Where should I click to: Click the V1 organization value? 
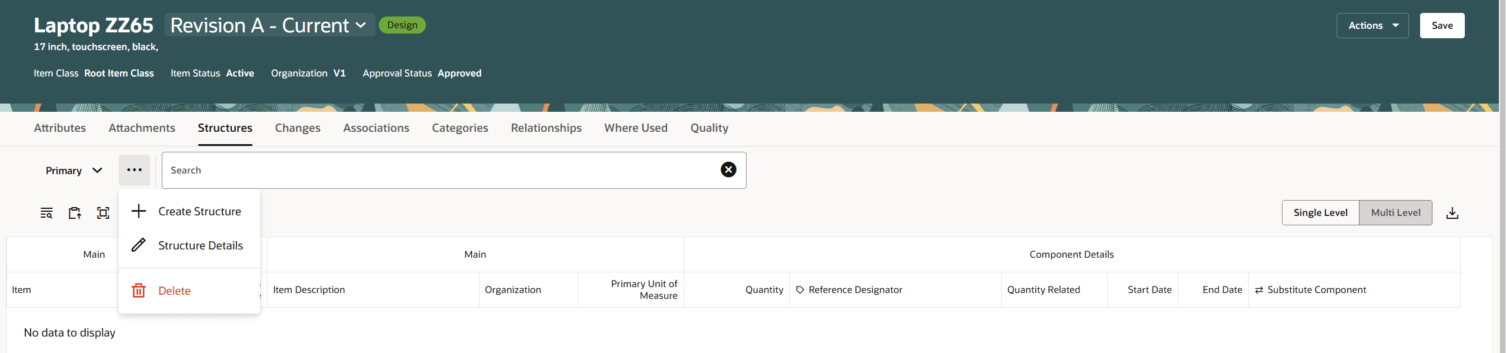click(x=339, y=74)
